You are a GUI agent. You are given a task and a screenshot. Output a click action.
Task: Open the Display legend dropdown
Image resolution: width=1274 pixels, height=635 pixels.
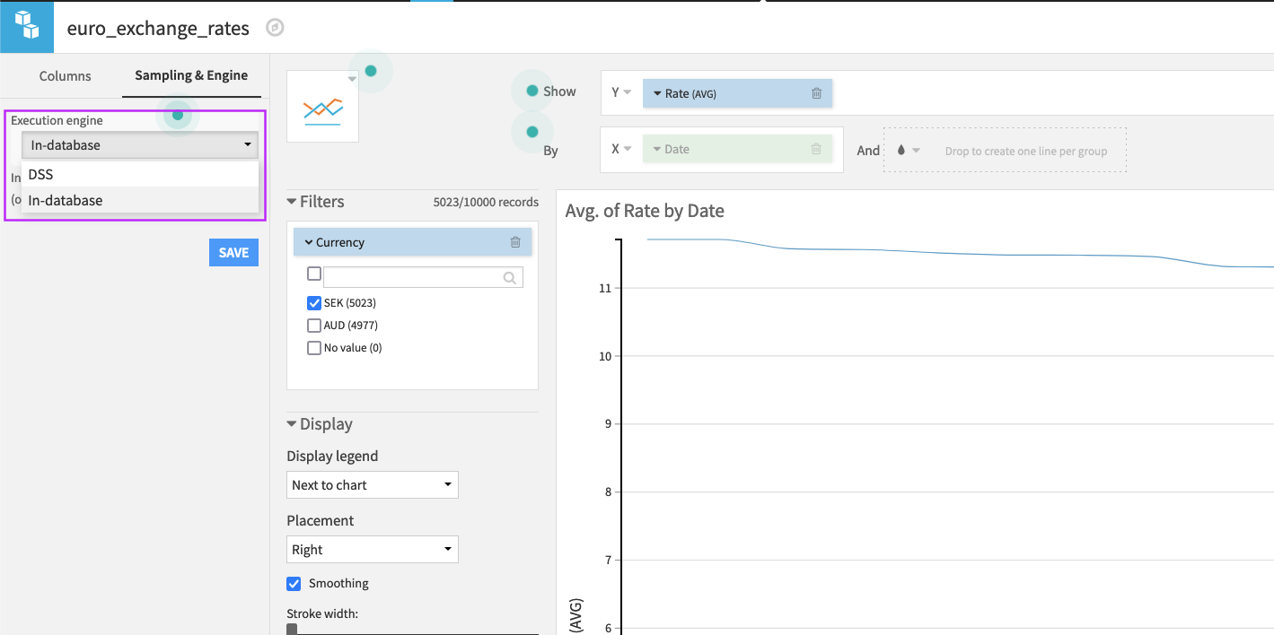[373, 485]
